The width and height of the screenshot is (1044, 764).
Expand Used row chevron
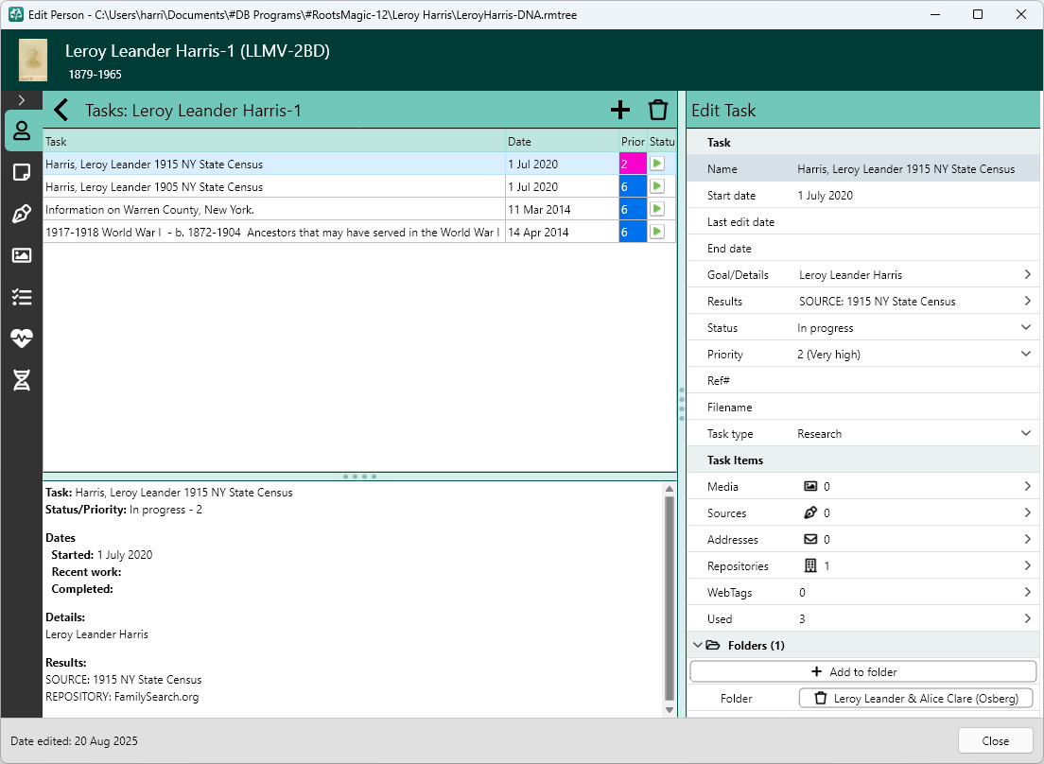point(1027,619)
